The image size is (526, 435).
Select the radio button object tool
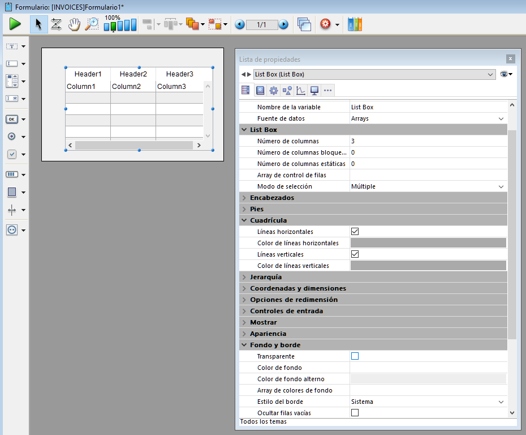pos(12,137)
